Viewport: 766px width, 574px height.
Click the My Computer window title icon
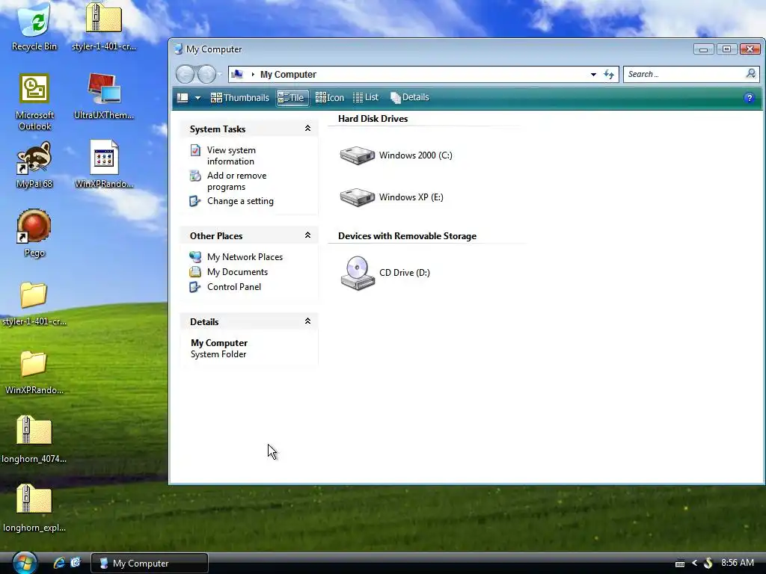click(179, 49)
